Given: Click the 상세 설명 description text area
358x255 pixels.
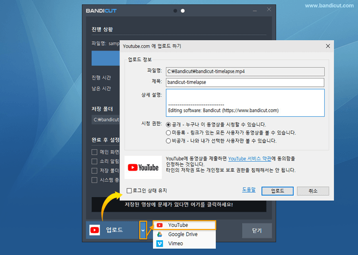Looking at the screenshot, I should 245,102.
